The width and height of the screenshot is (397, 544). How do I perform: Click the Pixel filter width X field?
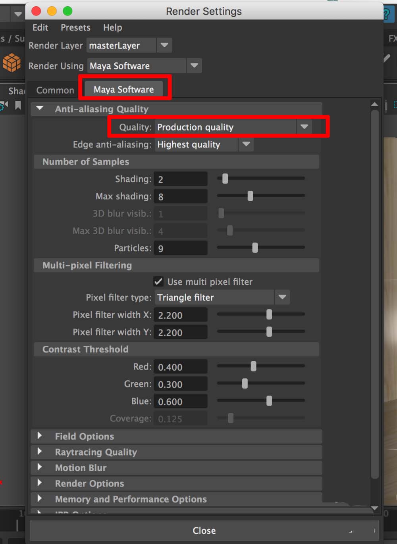coord(181,315)
